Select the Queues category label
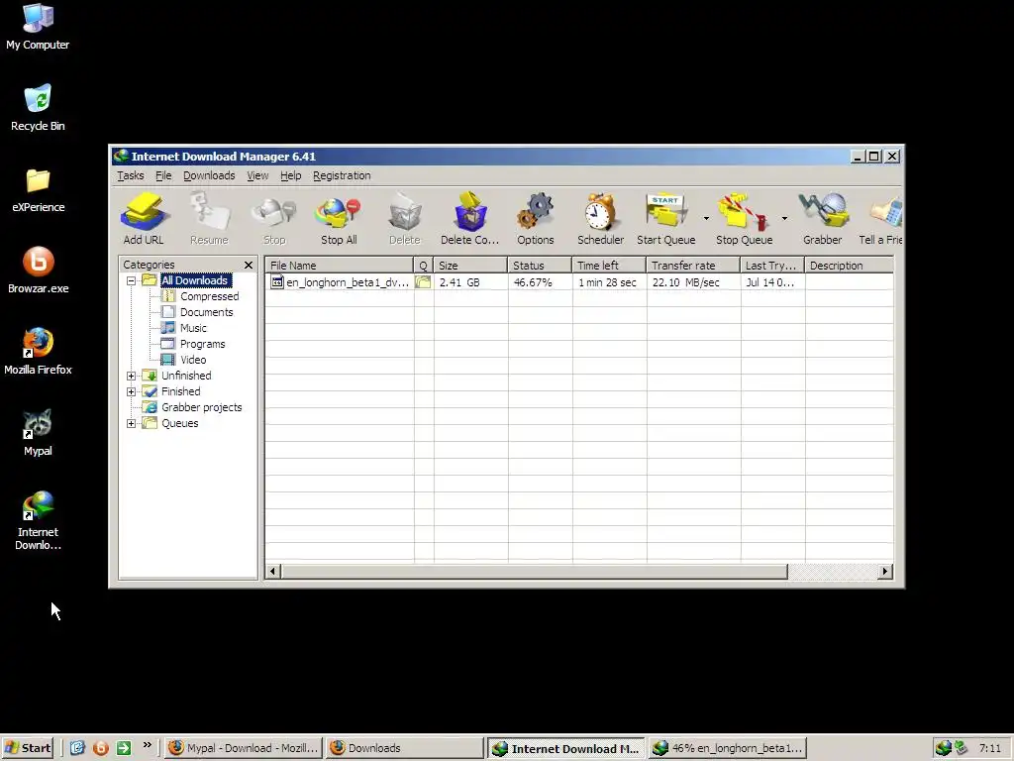Viewport: 1014px width, 761px height. [x=180, y=423]
